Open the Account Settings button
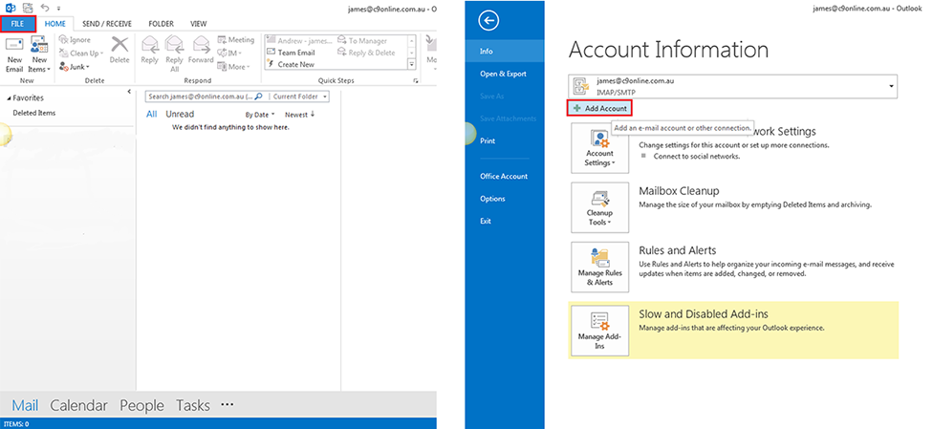 599,148
